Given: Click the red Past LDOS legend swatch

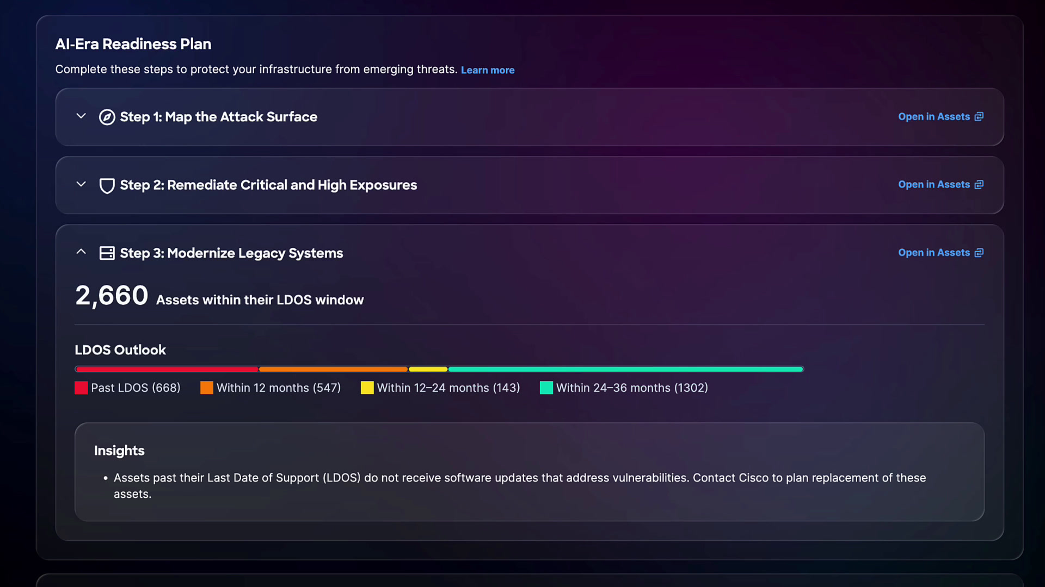Looking at the screenshot, I should (81, 388).
